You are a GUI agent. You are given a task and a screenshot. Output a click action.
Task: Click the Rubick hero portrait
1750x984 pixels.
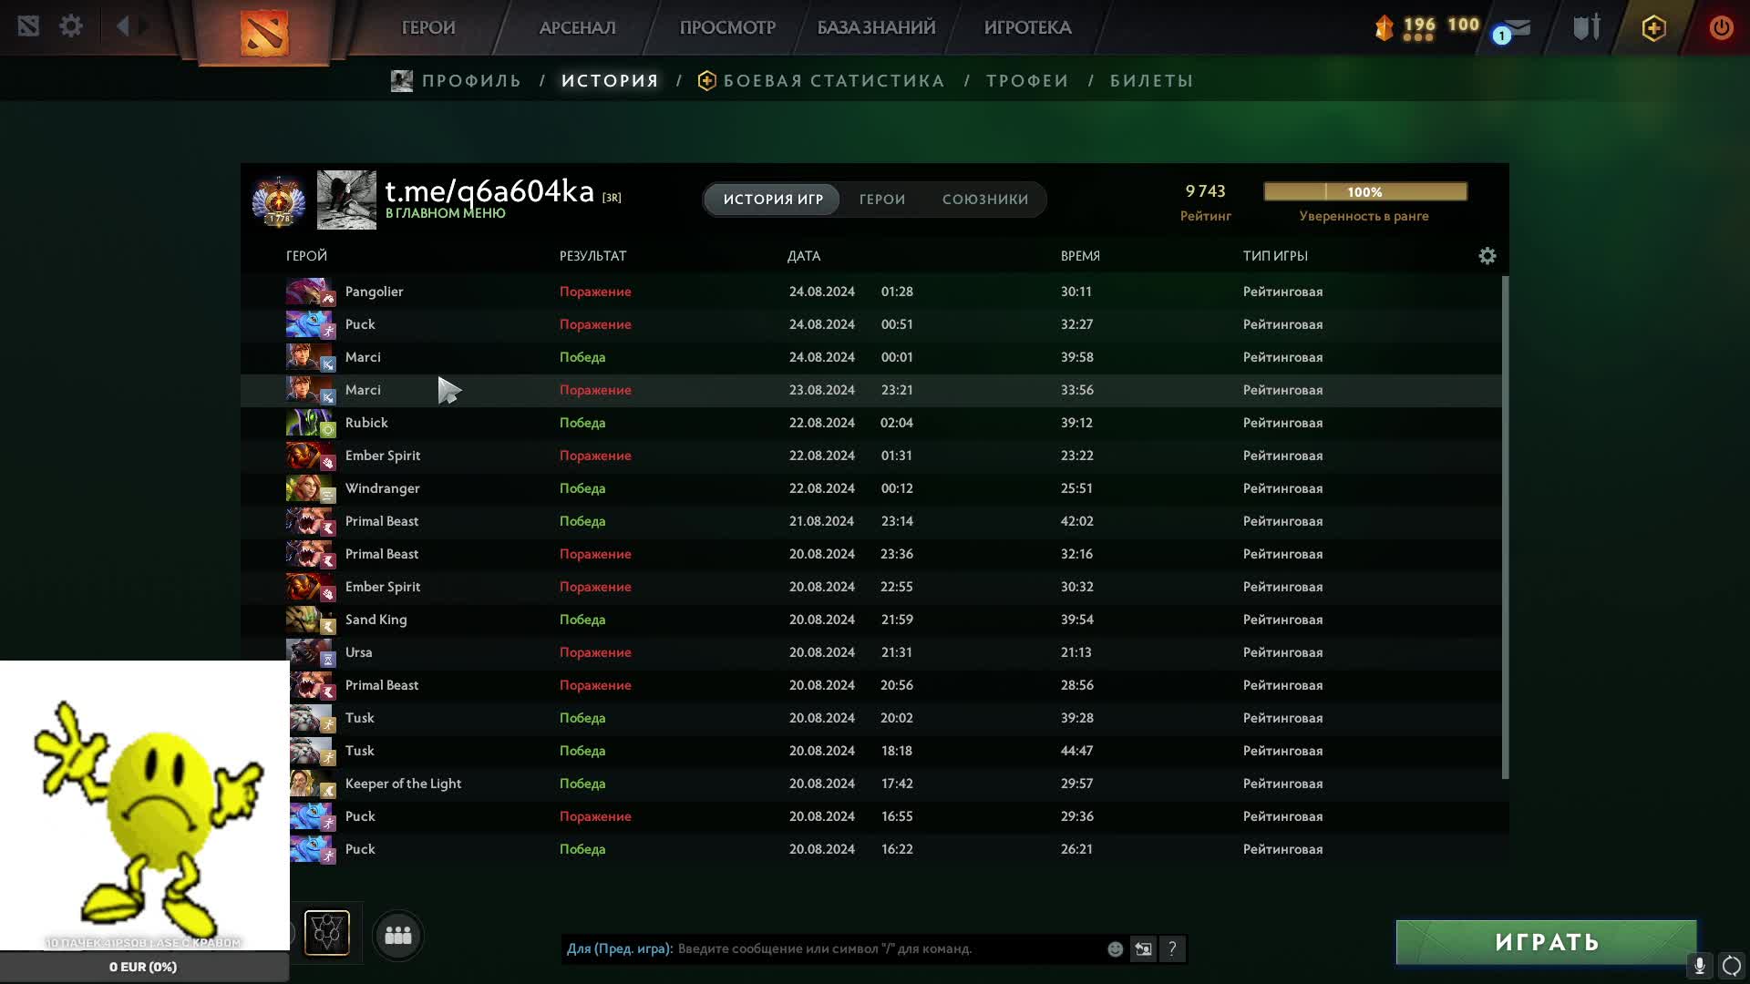click(x=311, y=423)
